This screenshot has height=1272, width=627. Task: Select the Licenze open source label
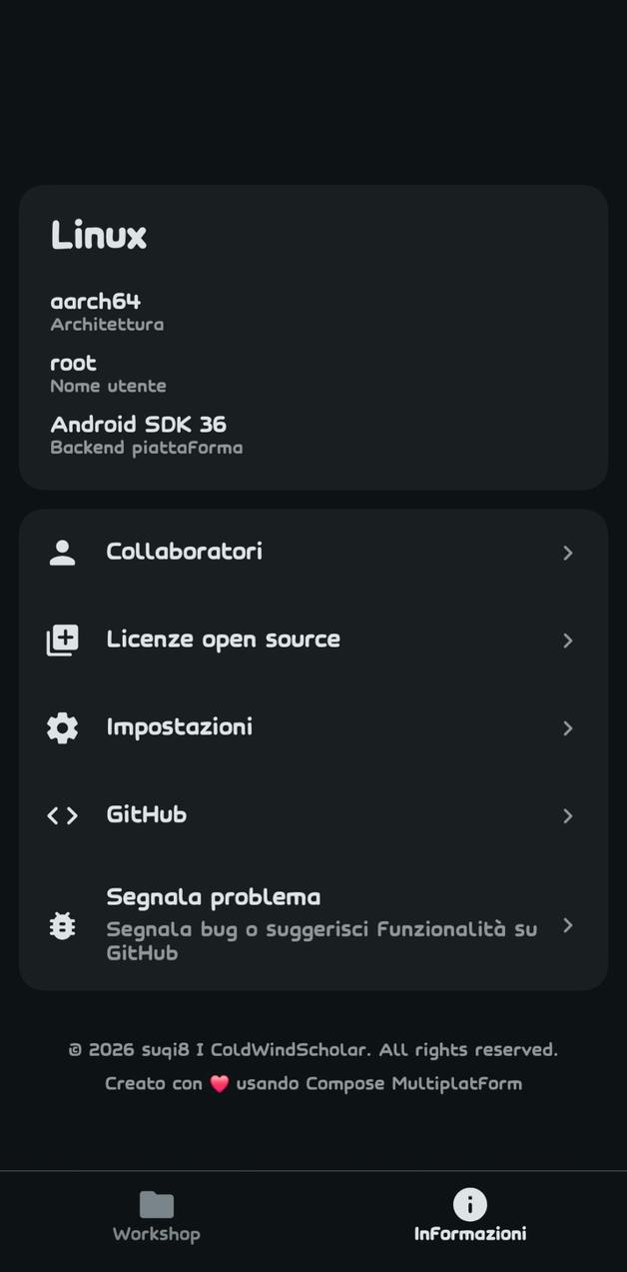224,639
